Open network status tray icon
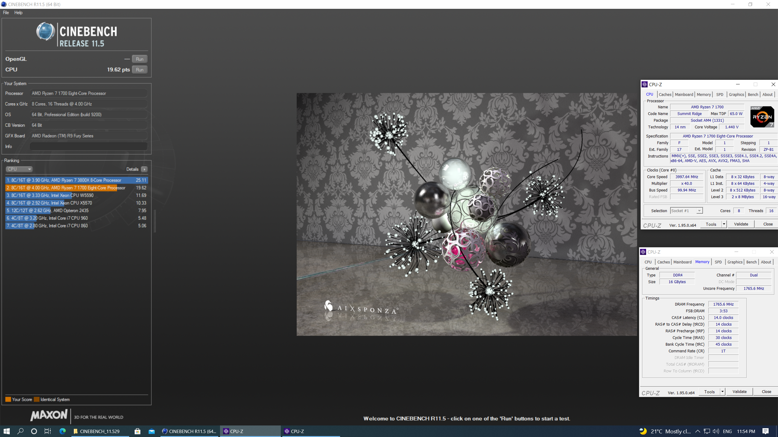Image resolution: width=778 pixels, height=437 pixels. pyautogui.click(x=707, y=431)
